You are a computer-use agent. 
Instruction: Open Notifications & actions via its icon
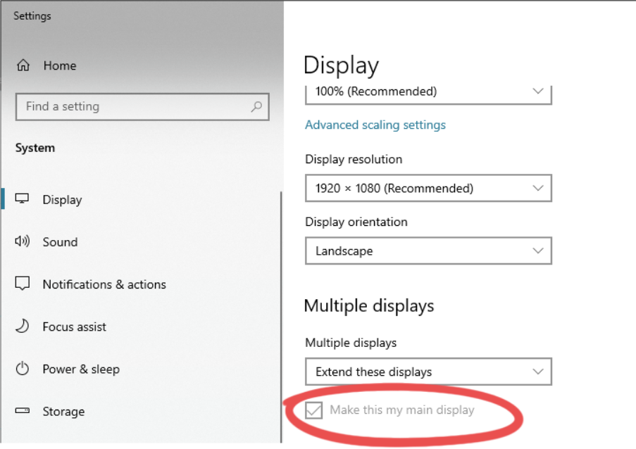tap(23, 284)
